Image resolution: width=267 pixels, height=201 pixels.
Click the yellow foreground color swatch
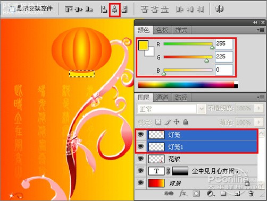[143, 45]
